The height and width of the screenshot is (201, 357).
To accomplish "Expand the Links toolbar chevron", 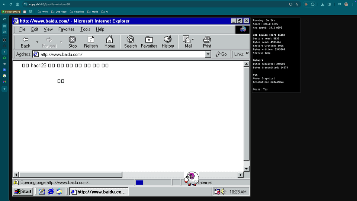I will click(247, 54).
